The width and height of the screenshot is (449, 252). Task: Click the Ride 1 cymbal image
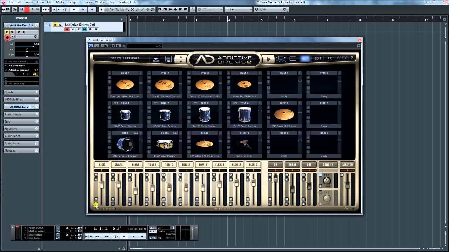(x=284, y=114)
